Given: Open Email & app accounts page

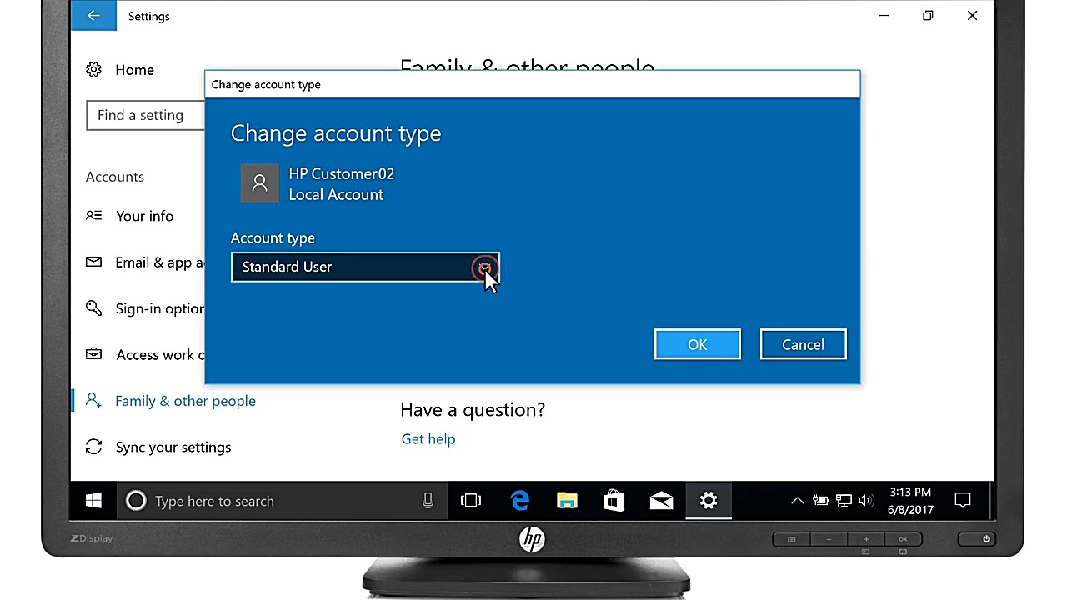Looking at the screenshot, I should point(160,262).
